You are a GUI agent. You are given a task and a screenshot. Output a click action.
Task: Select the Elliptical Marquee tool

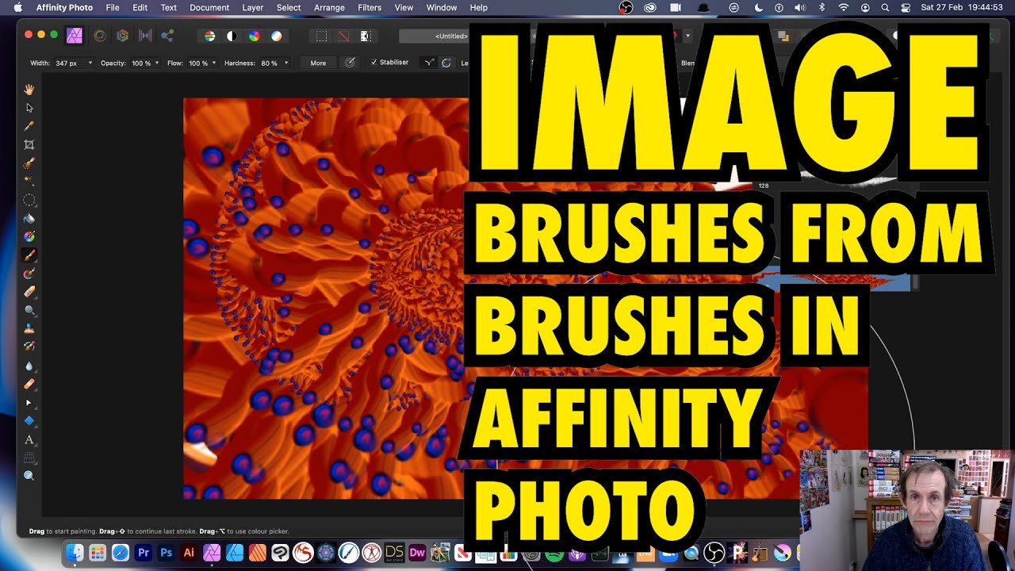click(x=29, y=200)
